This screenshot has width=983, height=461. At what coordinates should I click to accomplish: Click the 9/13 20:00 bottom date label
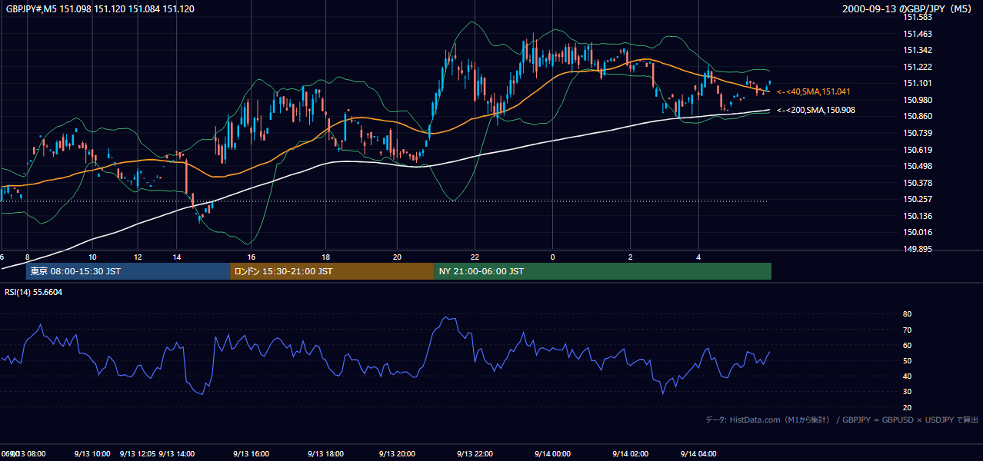click(x=397, y=453)
